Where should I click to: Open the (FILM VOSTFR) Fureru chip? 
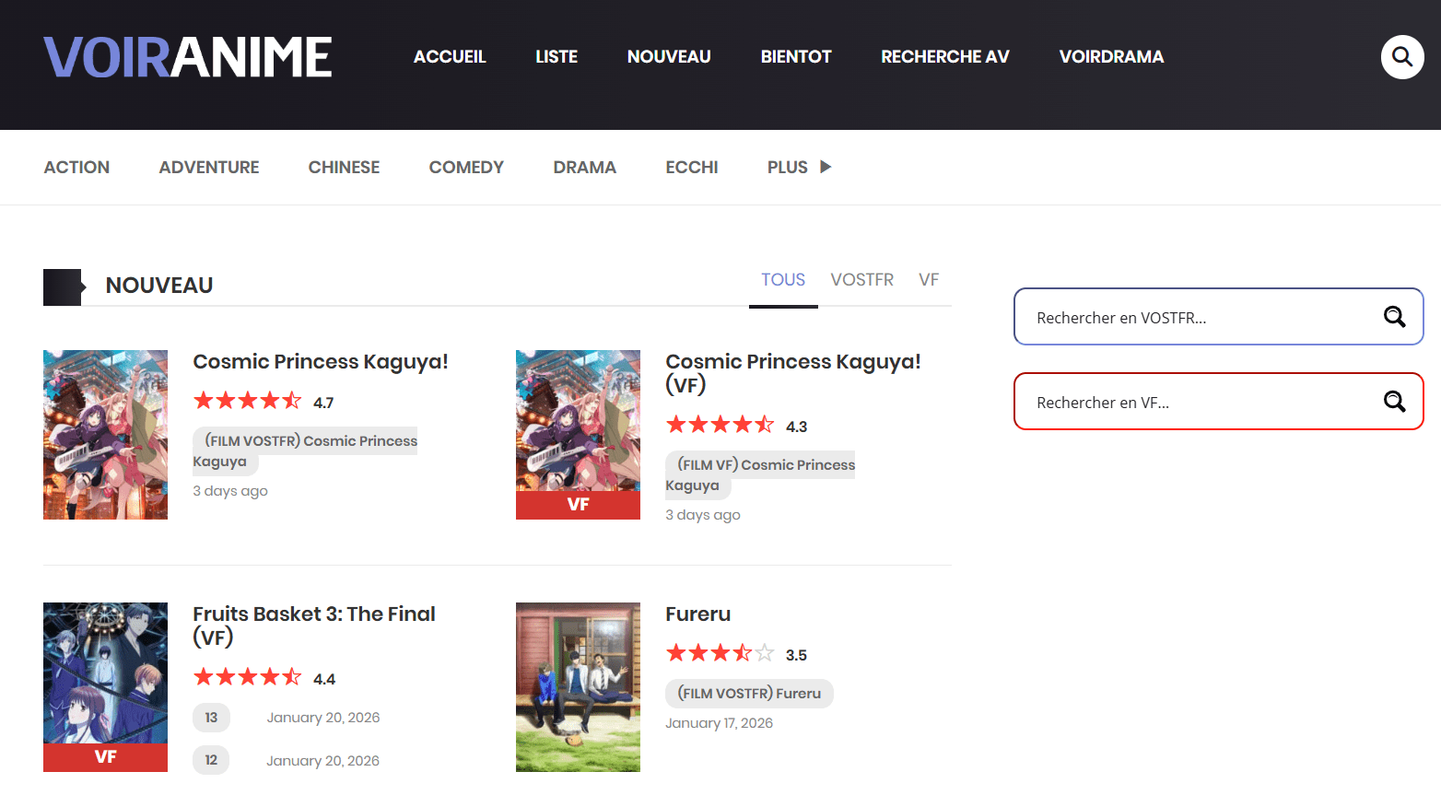click(749, 694)
